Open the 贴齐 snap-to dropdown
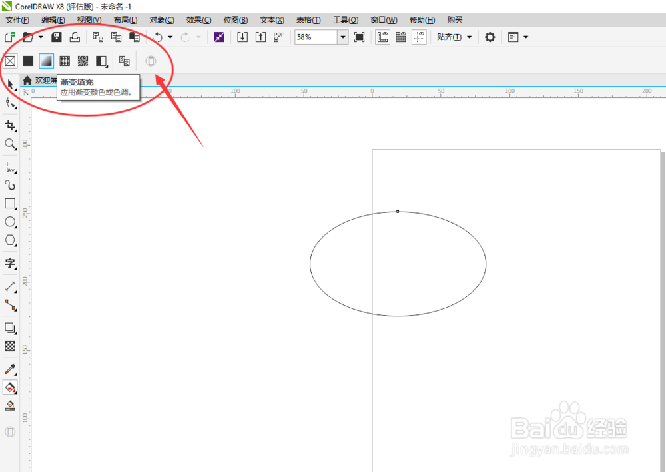The height and width of the screenshot is (472, 666). [454, 37]
